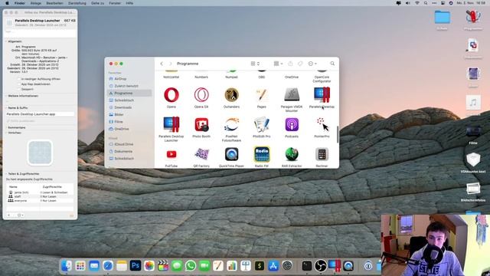Open App Store from the Dock
This screenshot has height=276, width=490.
tap(273, 266)
